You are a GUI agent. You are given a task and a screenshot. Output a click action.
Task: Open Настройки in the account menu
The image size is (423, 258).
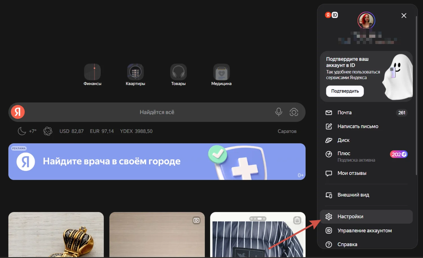click(x=366, y=217)
